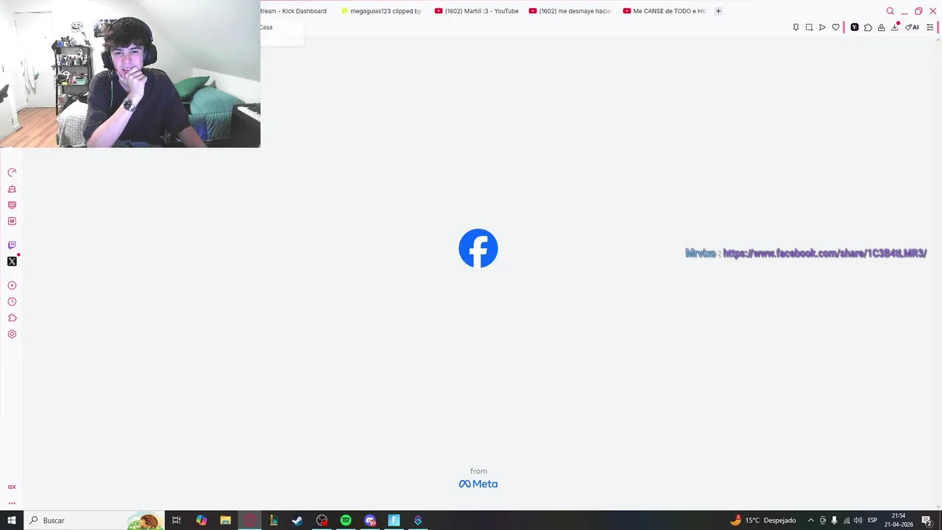The image size is (942, 530).
Task: Open GX Cleaner broom icon in sidebar
Action: pyautogui.click(x=12, y=189)
